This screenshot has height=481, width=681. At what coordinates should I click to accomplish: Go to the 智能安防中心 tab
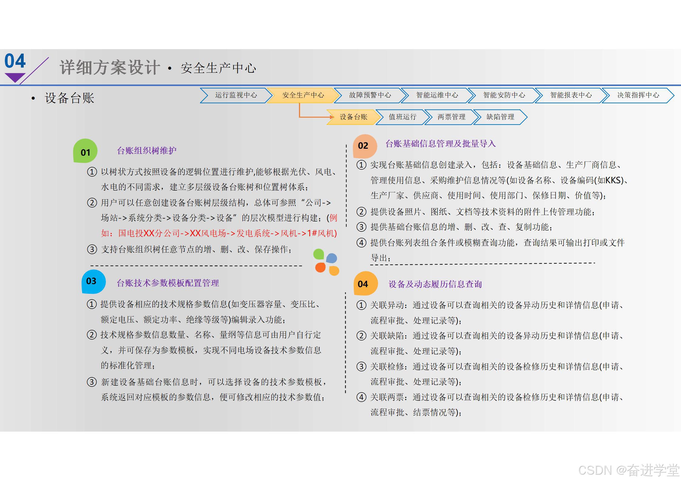pyautogui.click(x=504, y=95)
